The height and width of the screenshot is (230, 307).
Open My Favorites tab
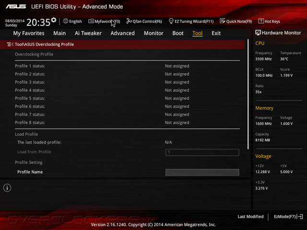(x=29, y=33)
